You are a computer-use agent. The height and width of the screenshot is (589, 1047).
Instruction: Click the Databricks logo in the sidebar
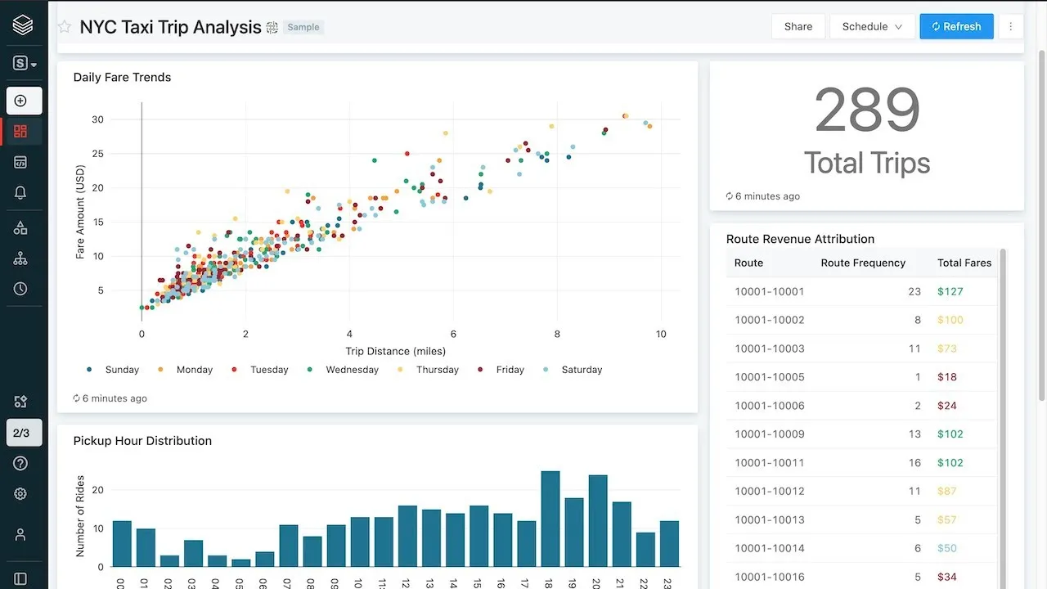(x=23, y=25)
